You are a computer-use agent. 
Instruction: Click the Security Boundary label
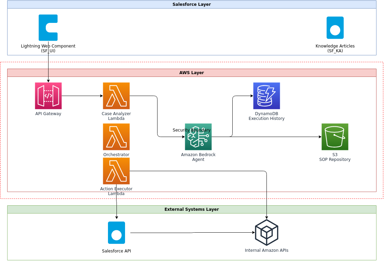(x=191, y=130)
